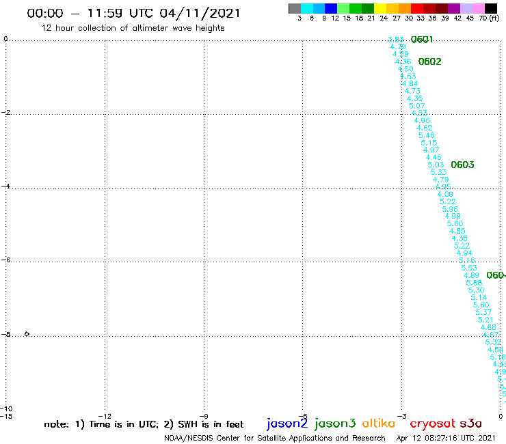Select the orange swatch above label 30
Viewport: 506px width, 444px height.
coord(405,8)
